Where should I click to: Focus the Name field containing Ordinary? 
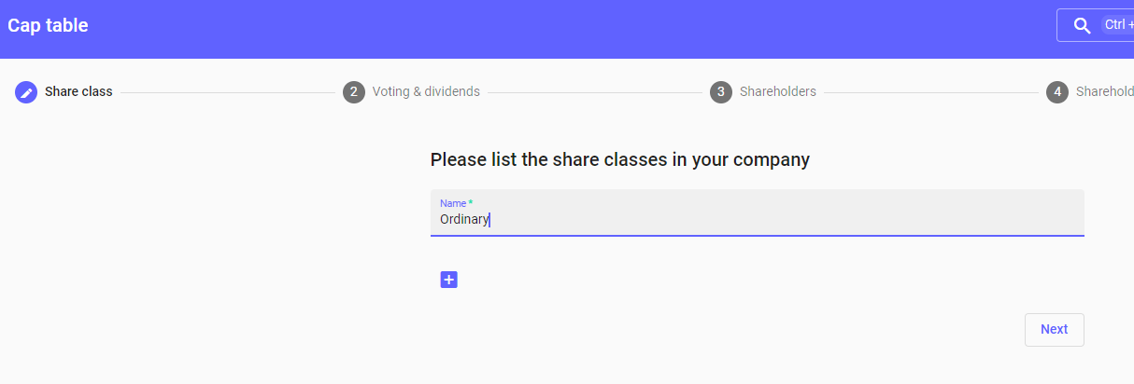(x=757, y=220)
